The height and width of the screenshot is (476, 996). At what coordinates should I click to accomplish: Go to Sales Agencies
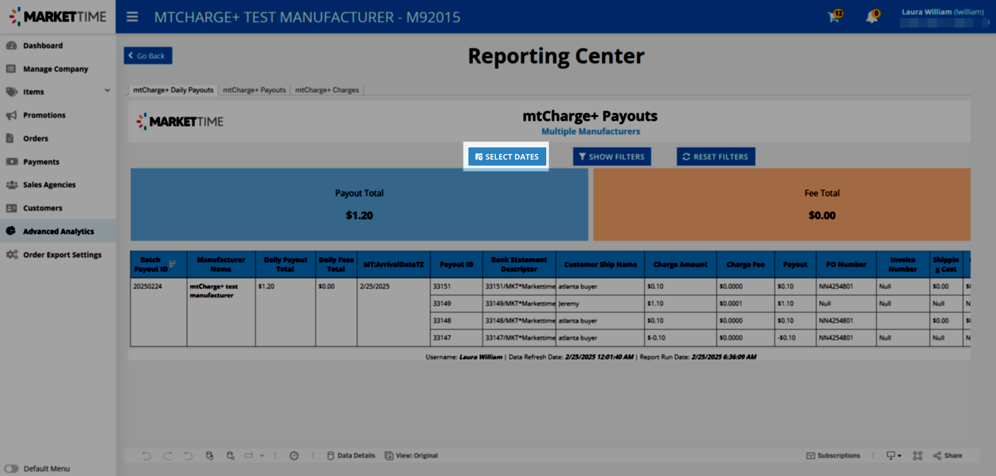coord(49,185)
